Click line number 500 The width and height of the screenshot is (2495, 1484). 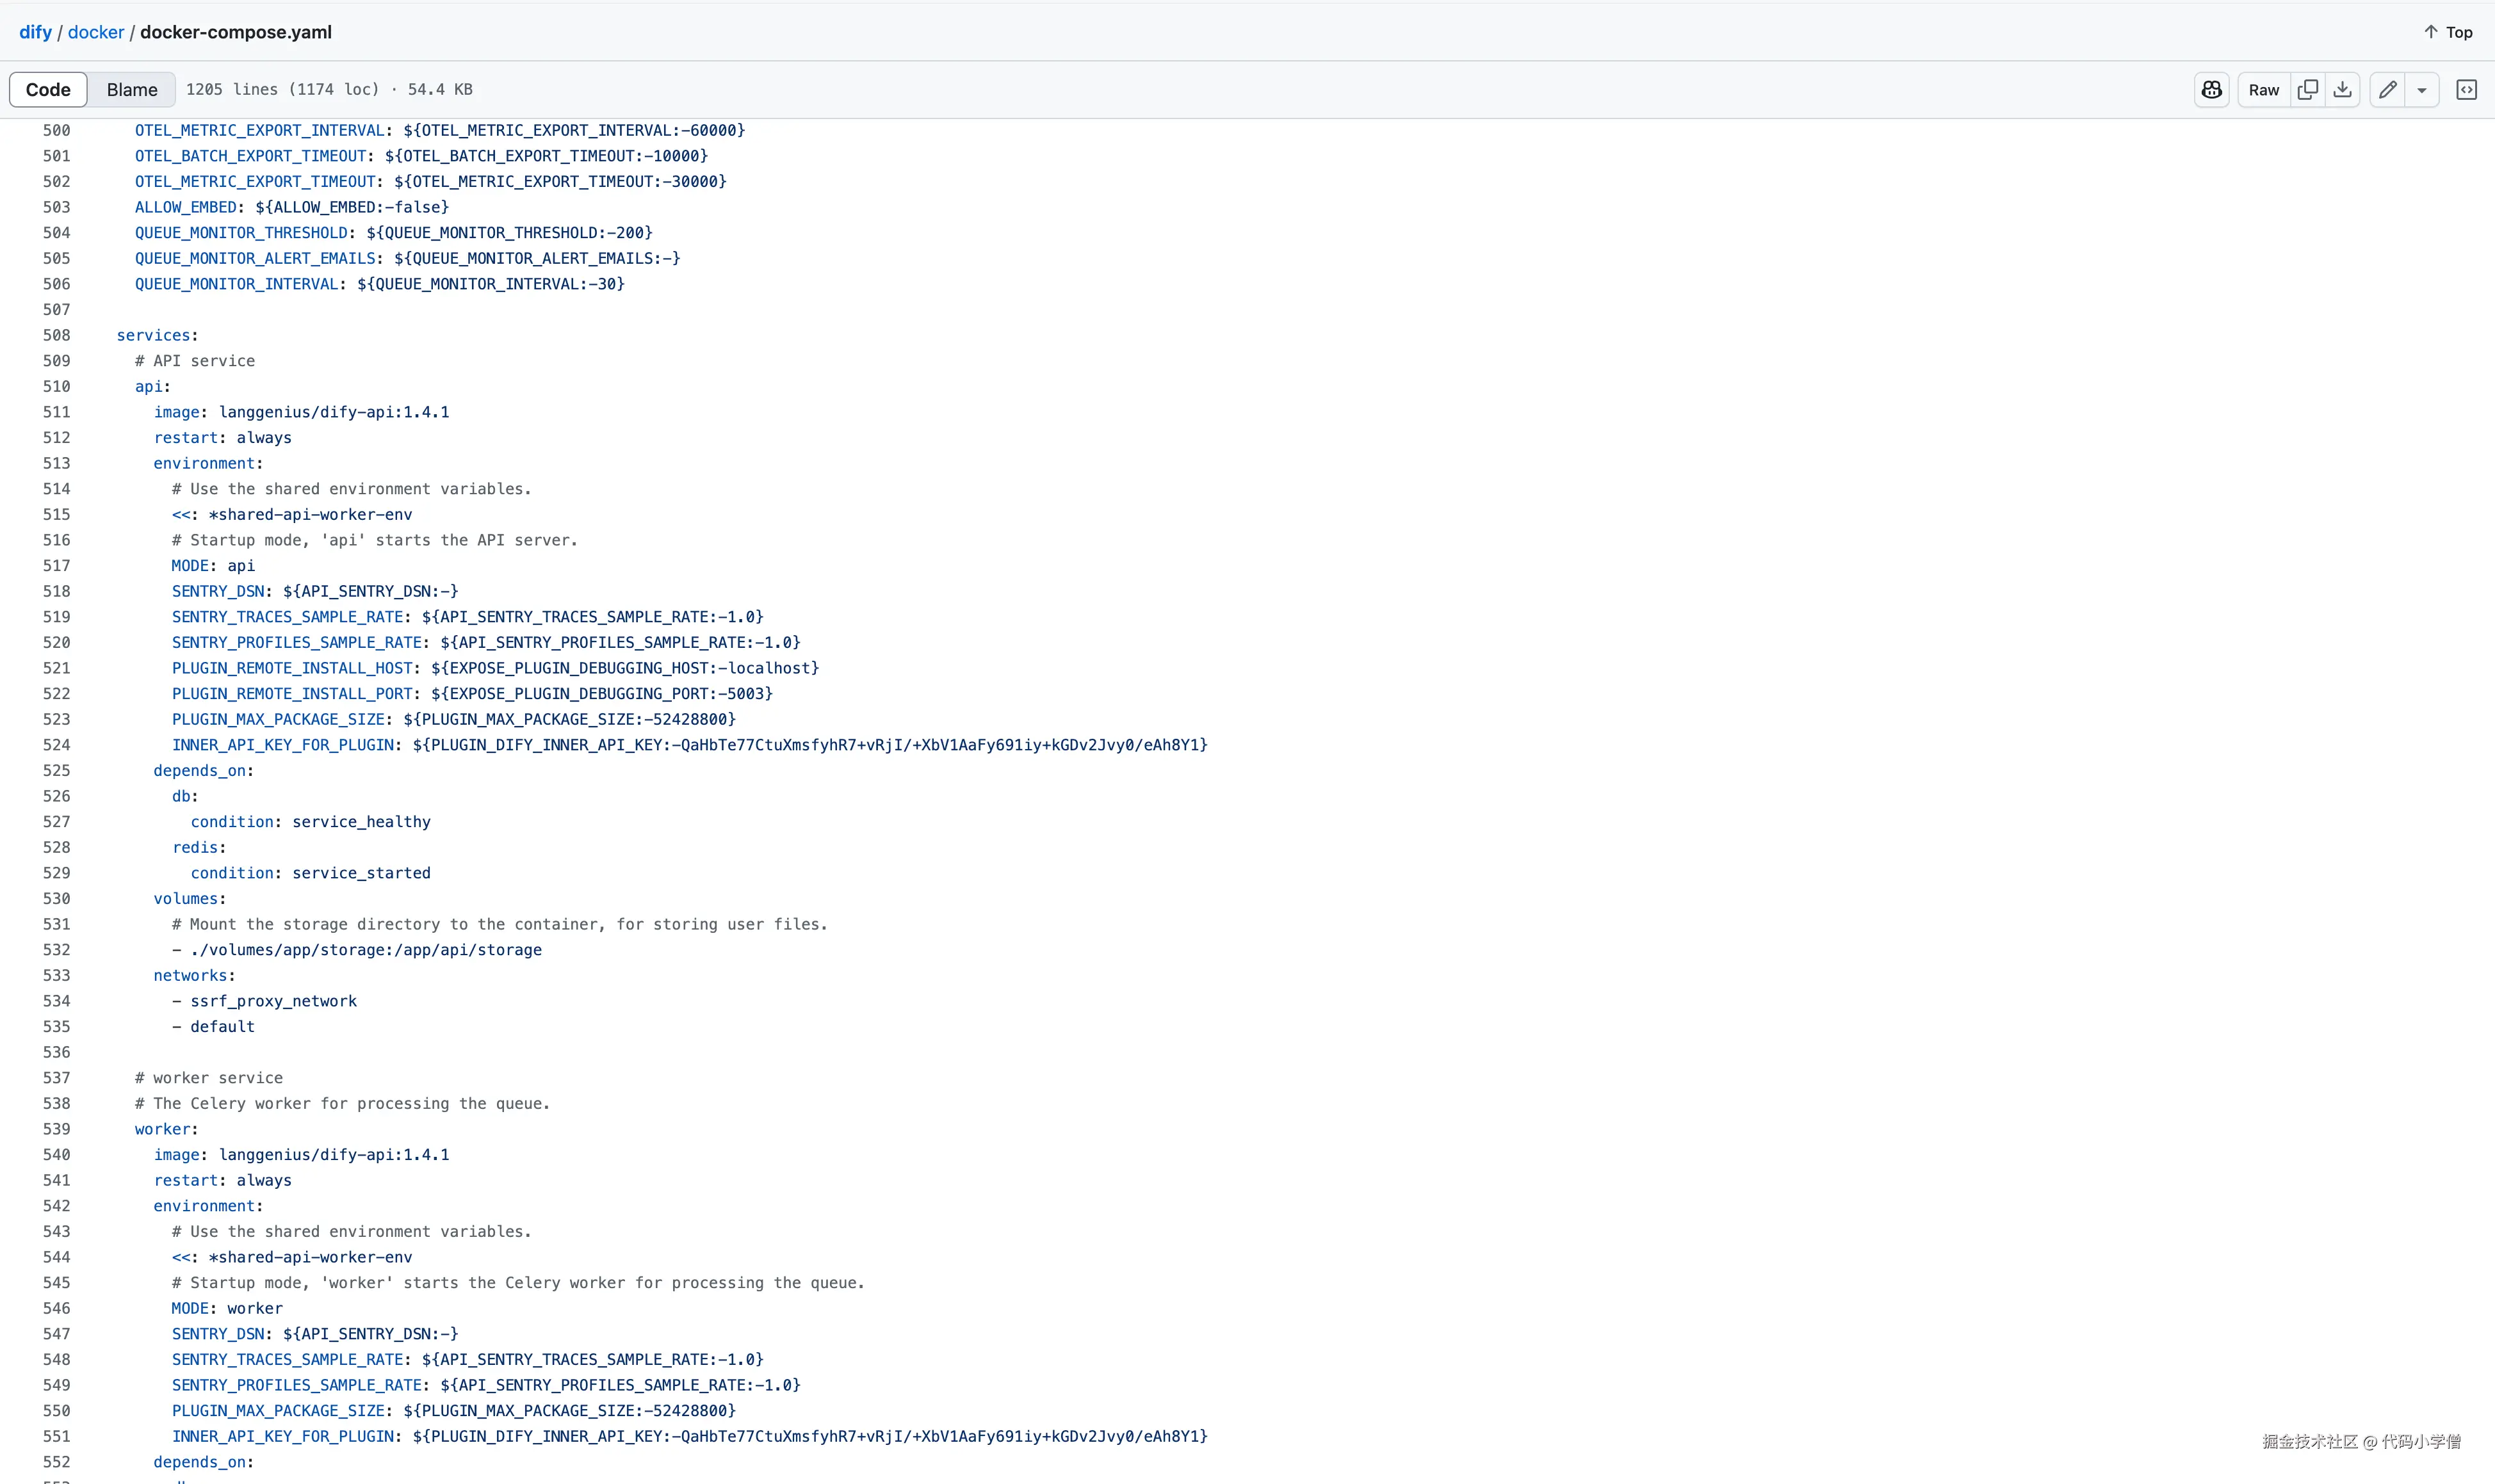[x=57, y=130]
